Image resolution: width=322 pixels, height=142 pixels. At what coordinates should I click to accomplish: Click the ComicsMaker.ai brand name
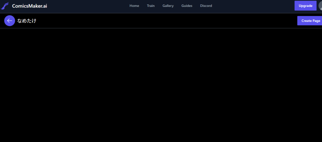click(30, 6)
